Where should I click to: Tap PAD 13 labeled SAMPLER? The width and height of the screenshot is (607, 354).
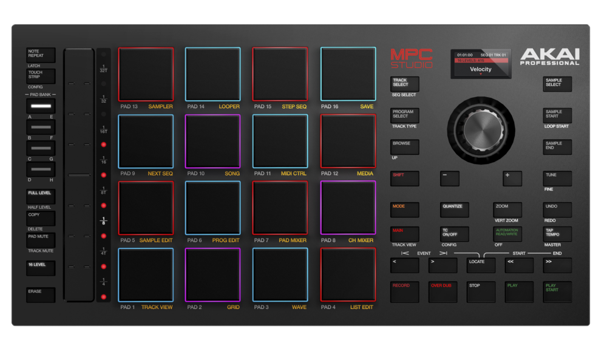click(x=146, y=73)
